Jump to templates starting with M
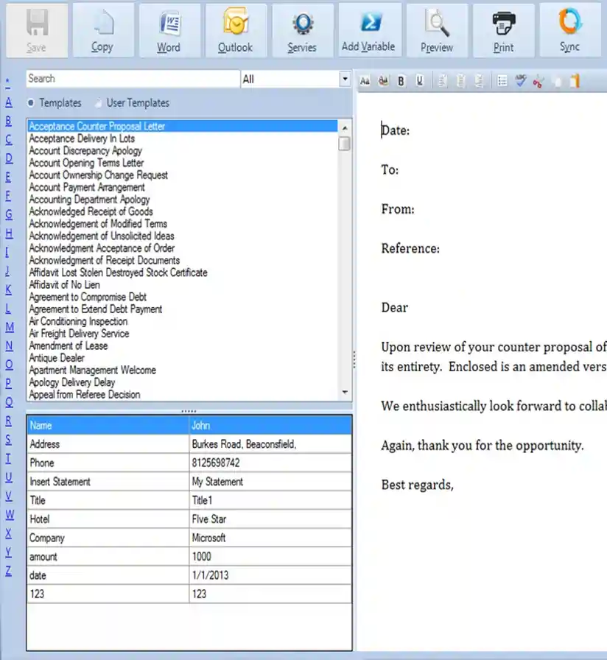 9,326
